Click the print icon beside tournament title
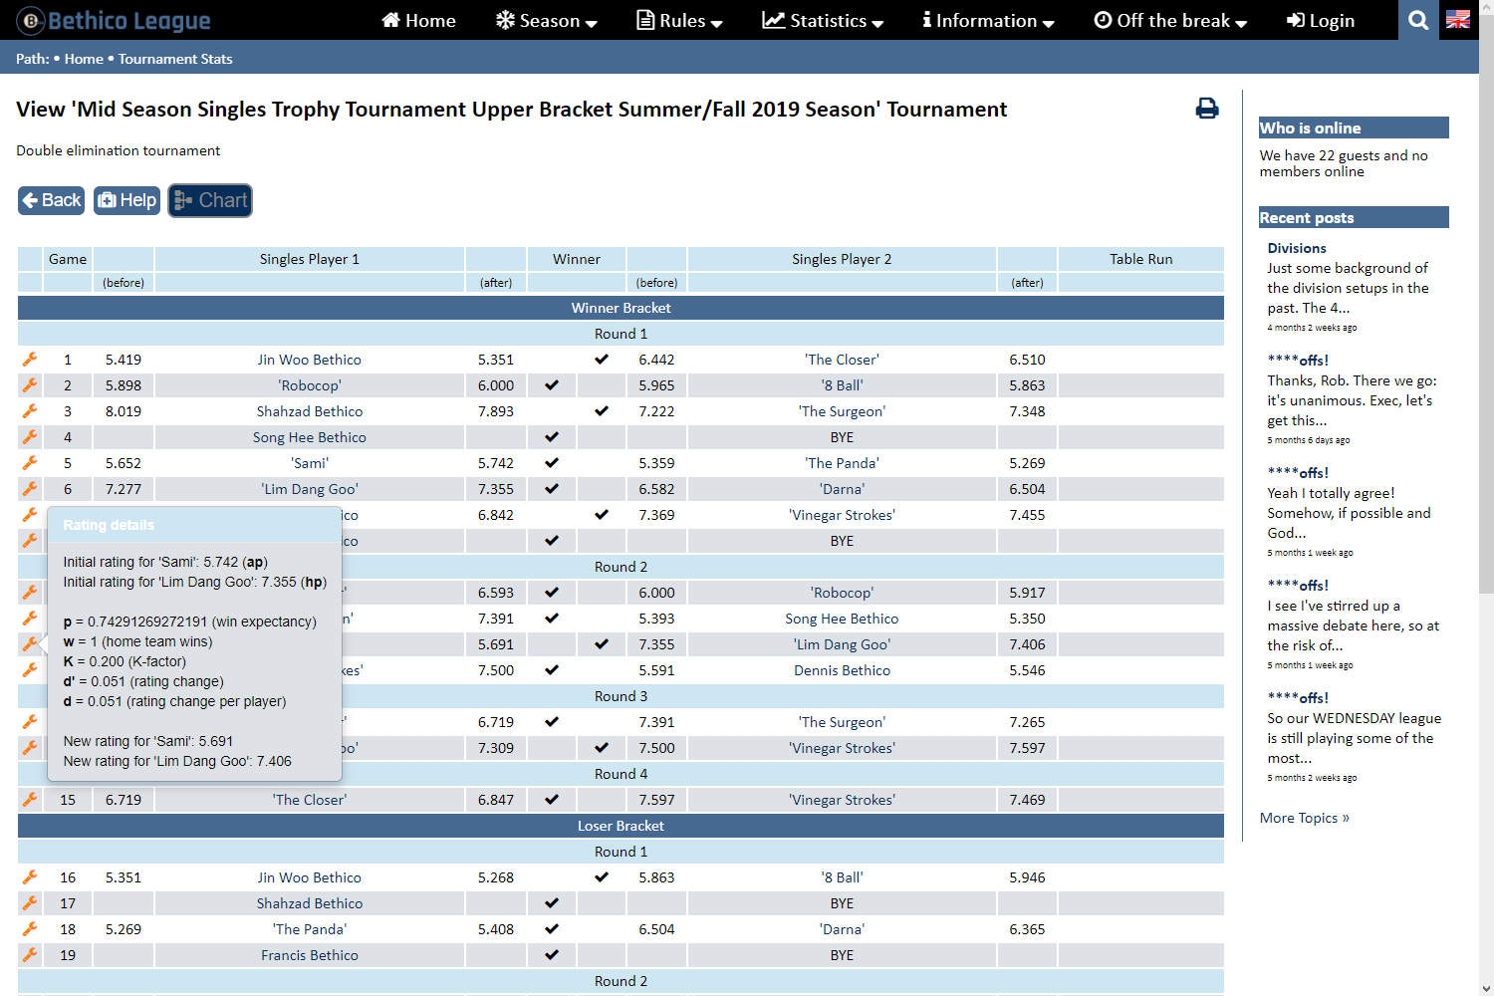 1206,109
